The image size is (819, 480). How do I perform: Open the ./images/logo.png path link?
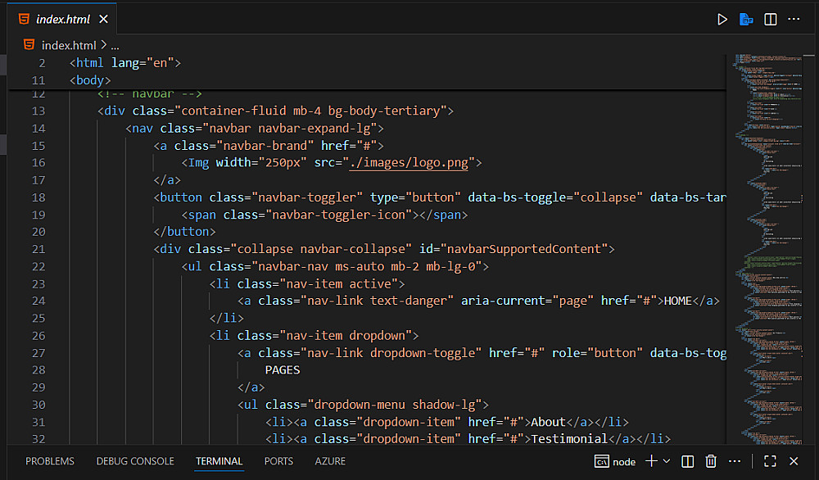(409, 162)
